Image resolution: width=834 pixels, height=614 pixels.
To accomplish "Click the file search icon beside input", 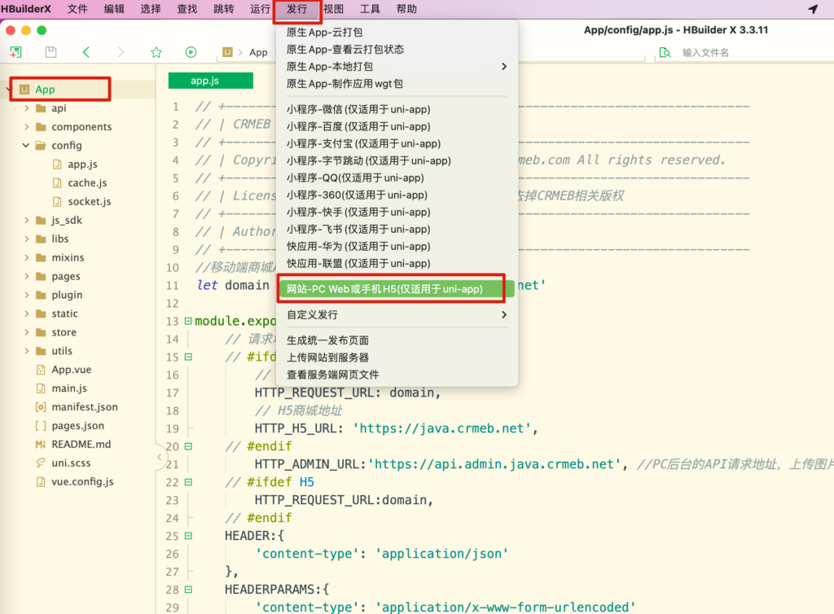I will tap(665, 52).
